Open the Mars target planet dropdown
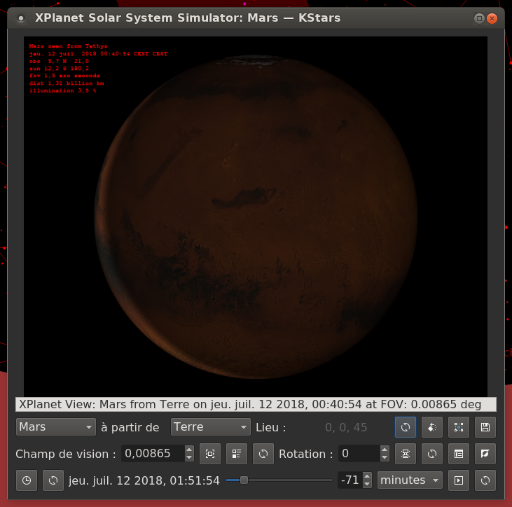 point(56,427)
